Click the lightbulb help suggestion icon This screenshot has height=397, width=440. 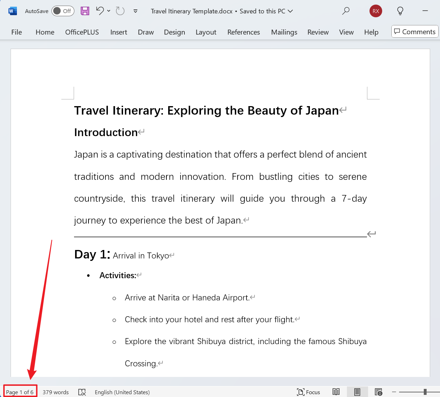click(400, 11)
